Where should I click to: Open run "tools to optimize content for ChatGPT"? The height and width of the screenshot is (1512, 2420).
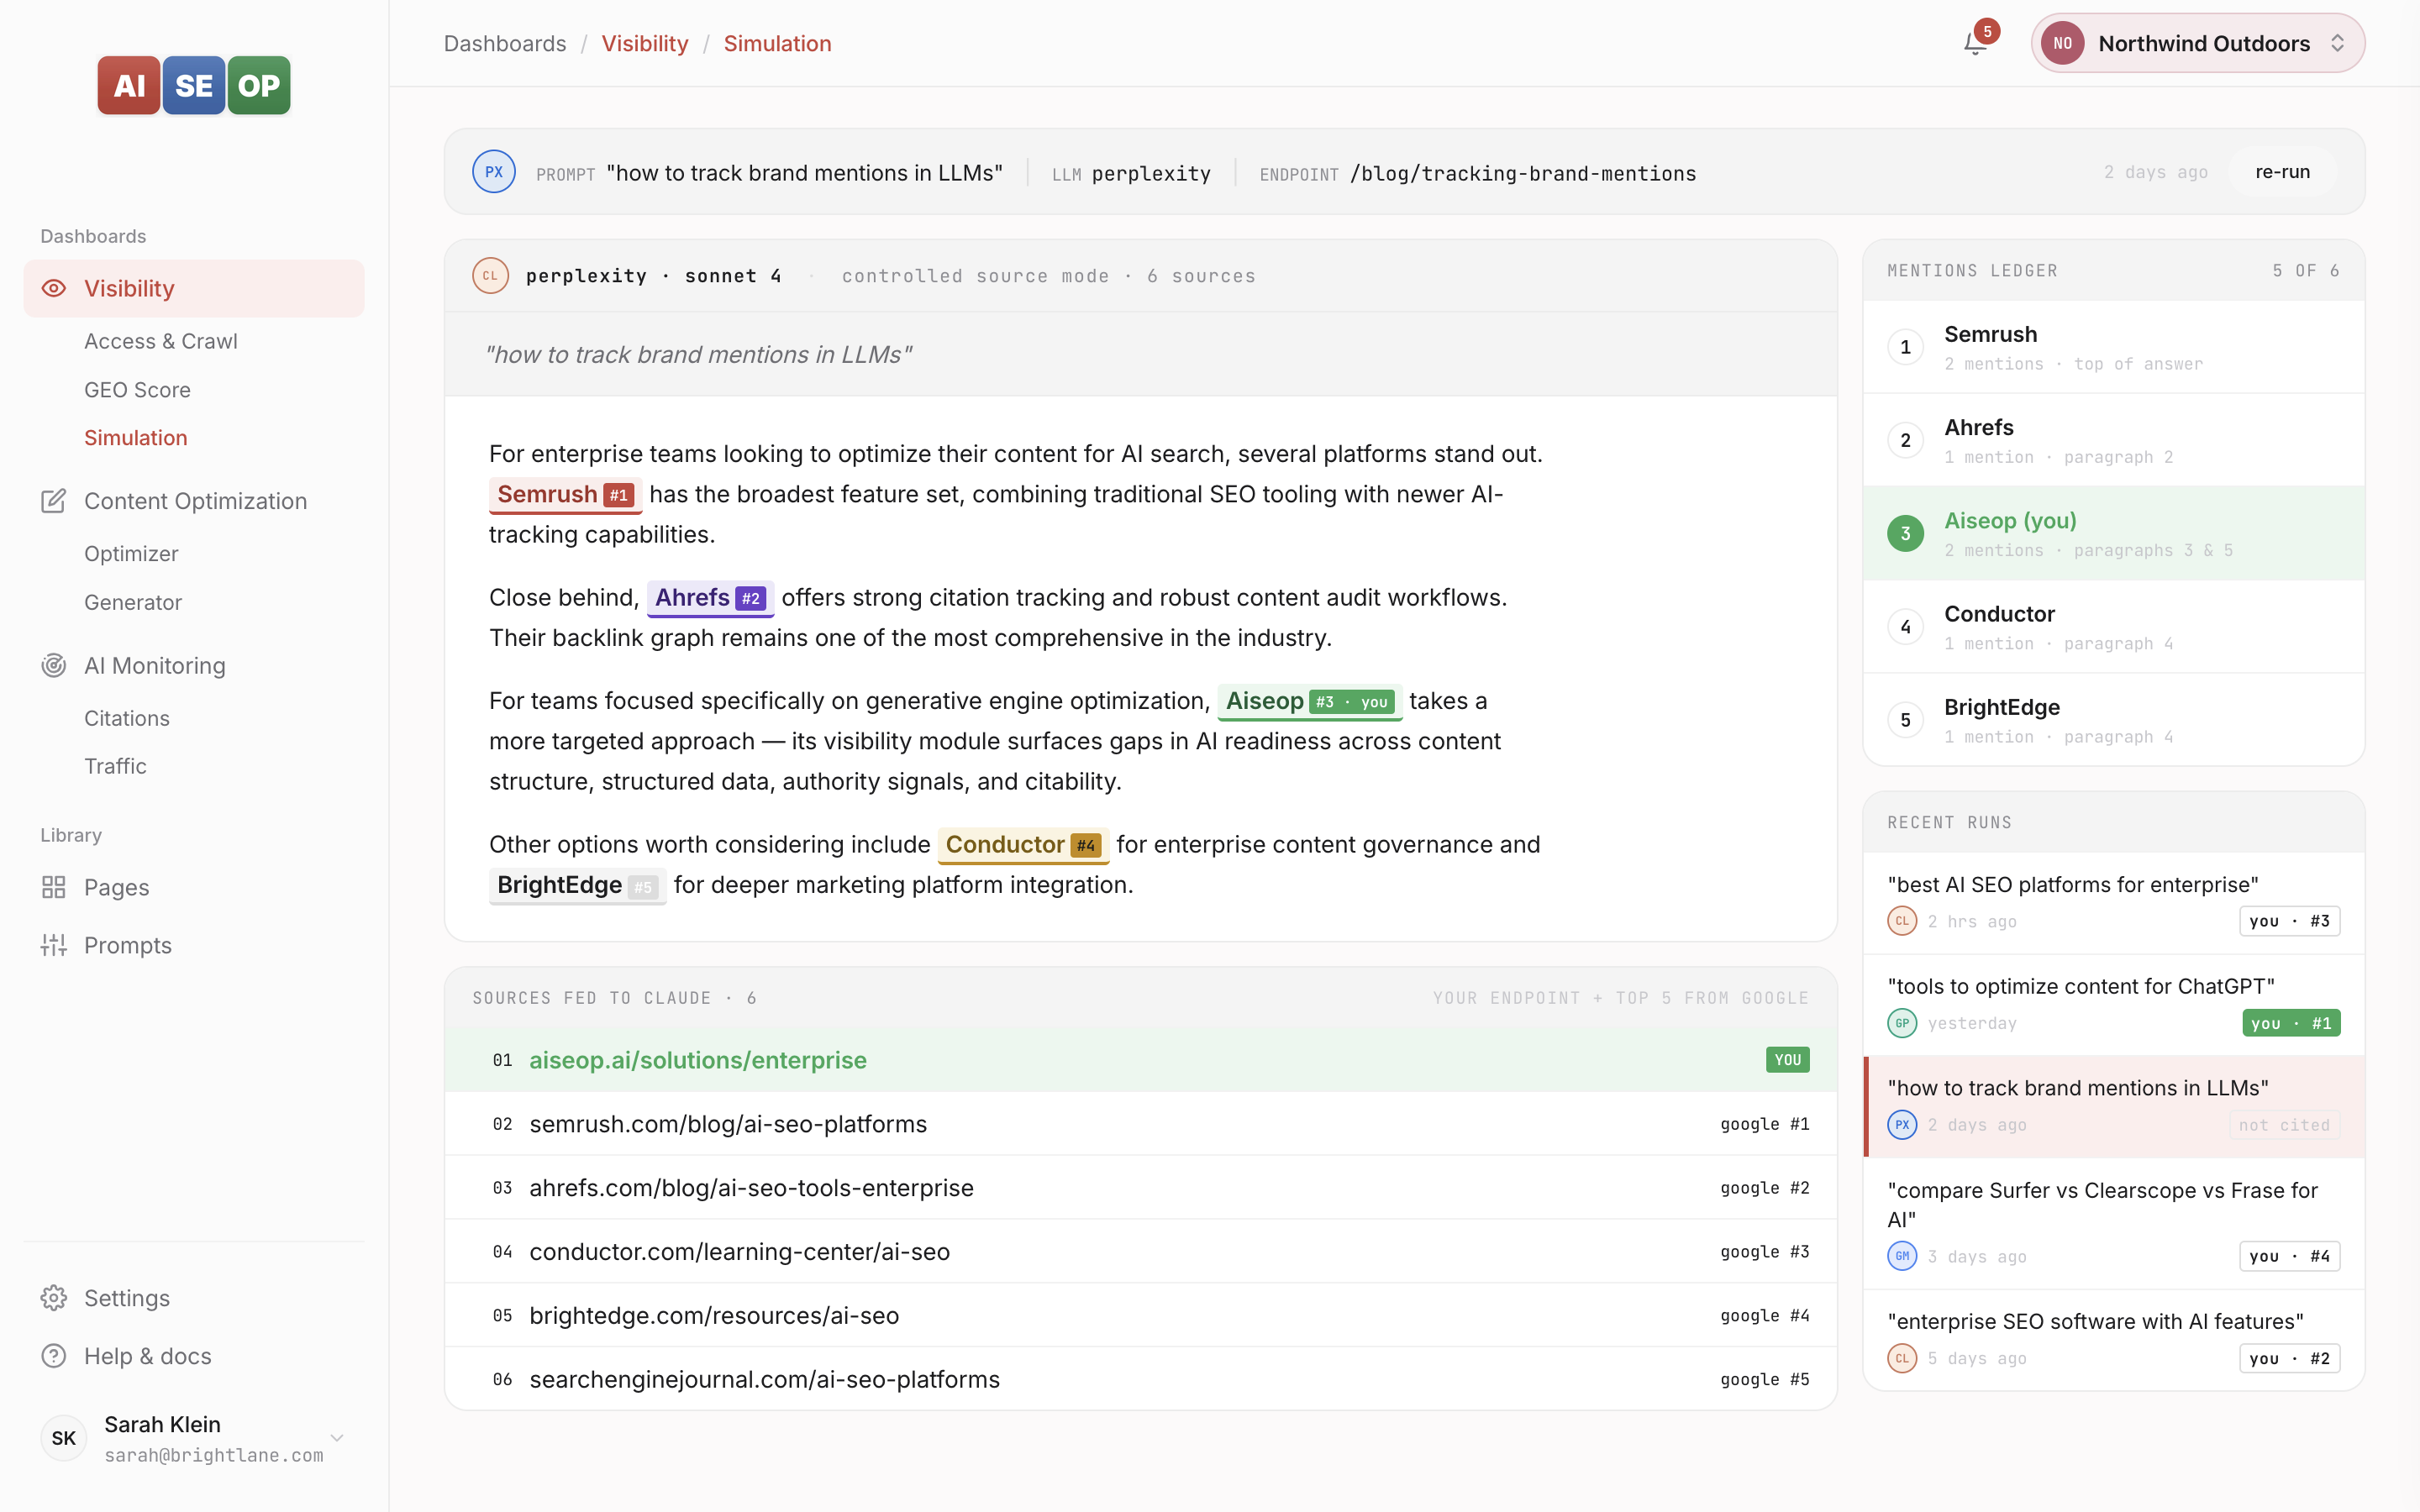(x=2113, y=1005)
